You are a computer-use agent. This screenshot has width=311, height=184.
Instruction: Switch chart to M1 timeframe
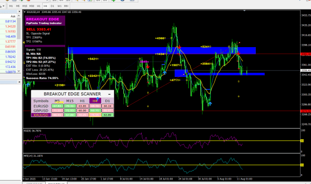point(11,6)
